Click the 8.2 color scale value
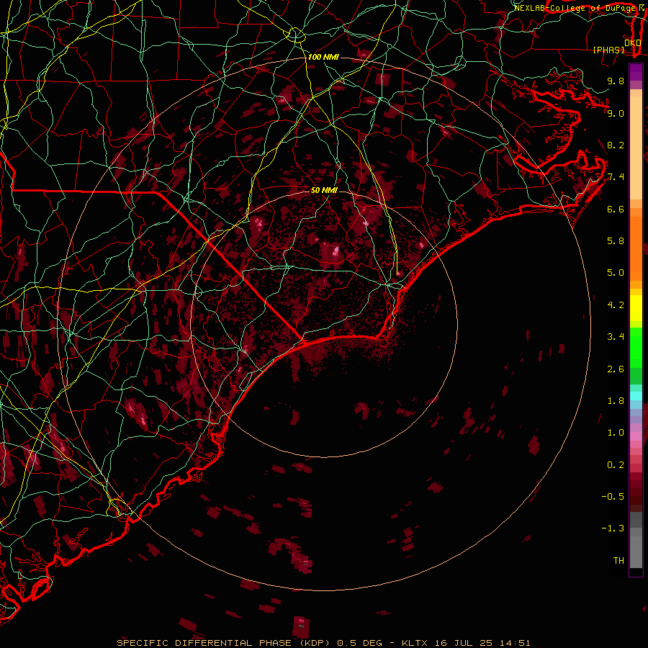Viewport: 648px width, 648px height. [616, 145]
